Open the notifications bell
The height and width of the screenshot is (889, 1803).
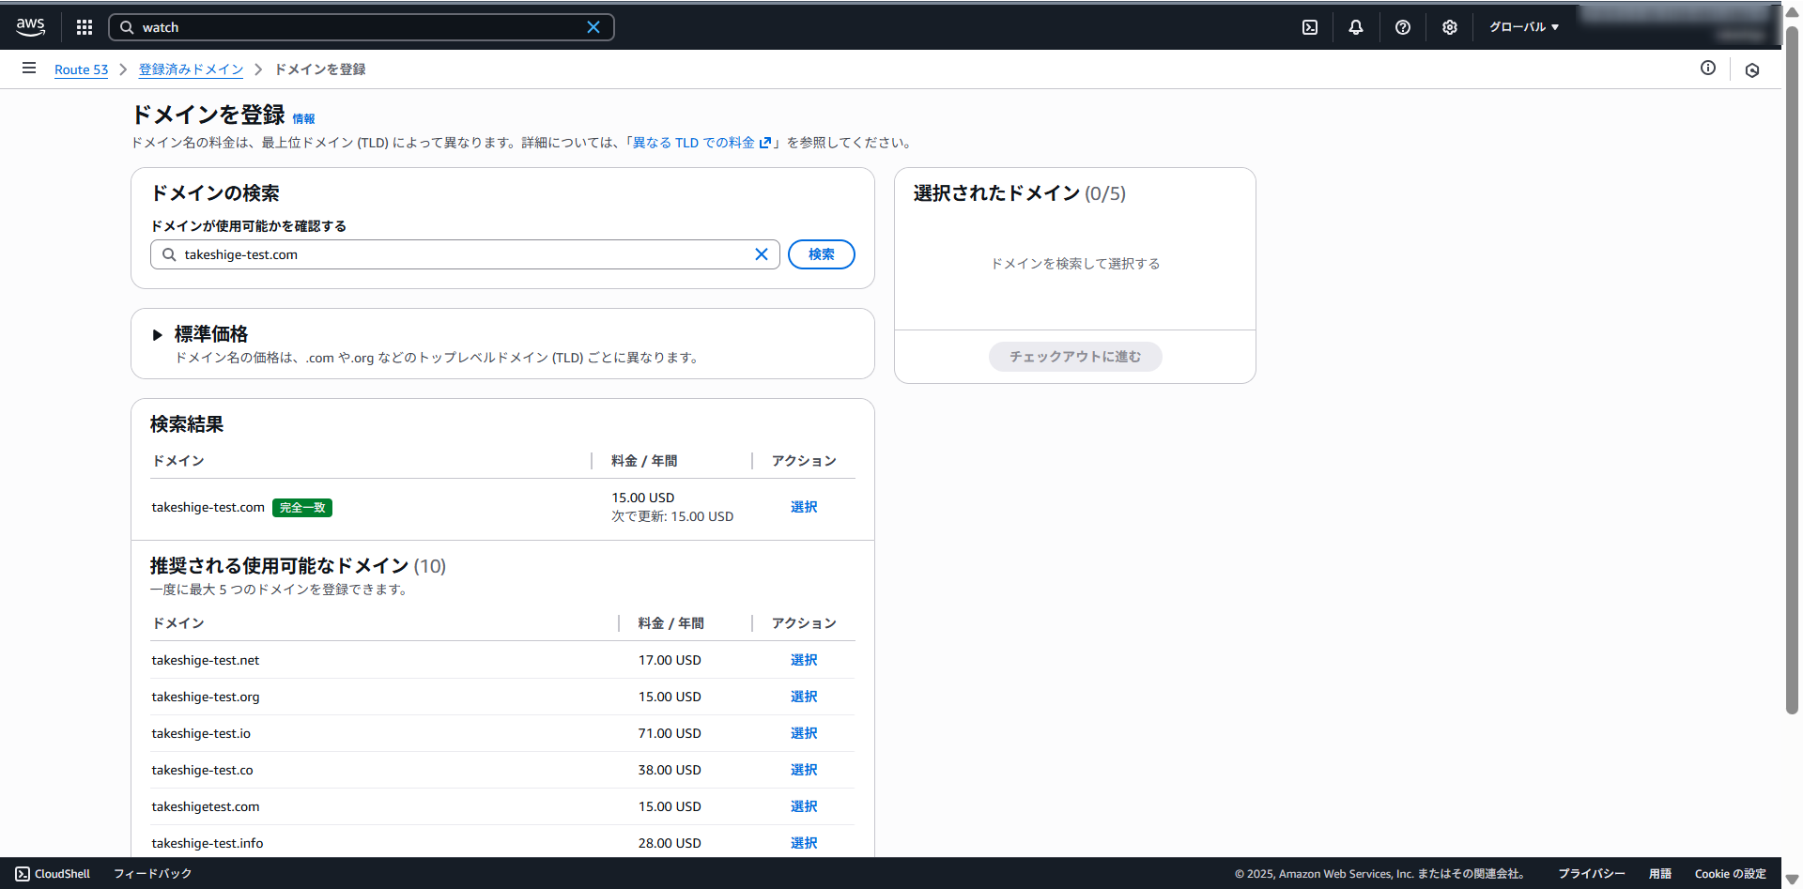(1356, 27)
